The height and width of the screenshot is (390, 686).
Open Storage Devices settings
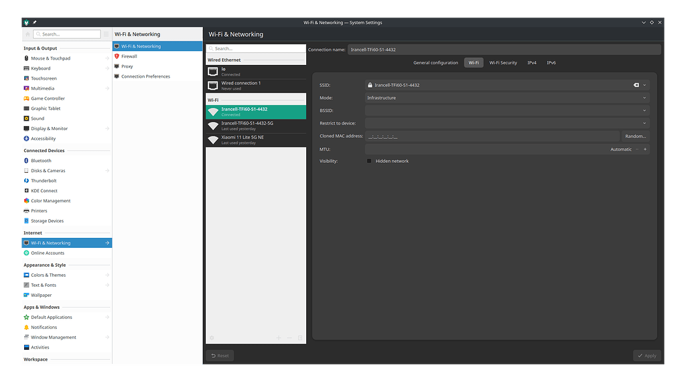(66, 221)
